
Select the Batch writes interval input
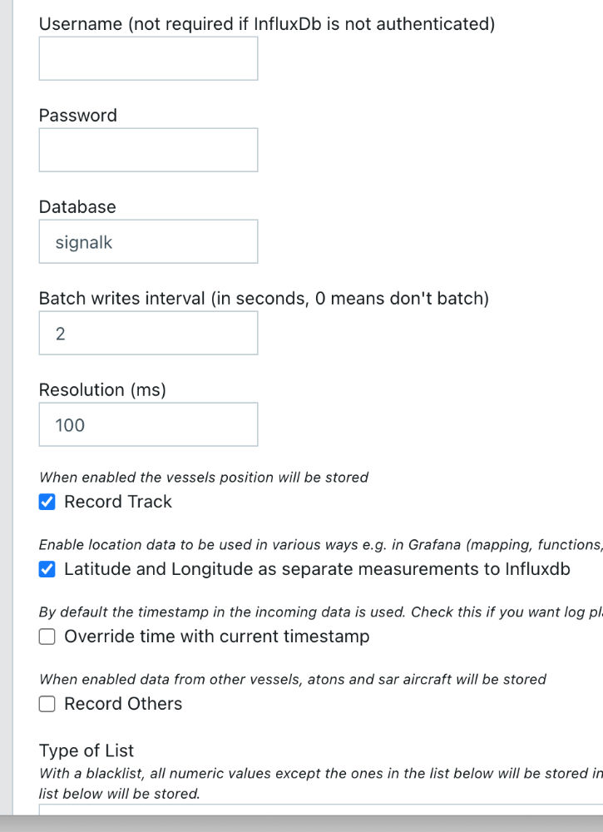tap(148, 333)
